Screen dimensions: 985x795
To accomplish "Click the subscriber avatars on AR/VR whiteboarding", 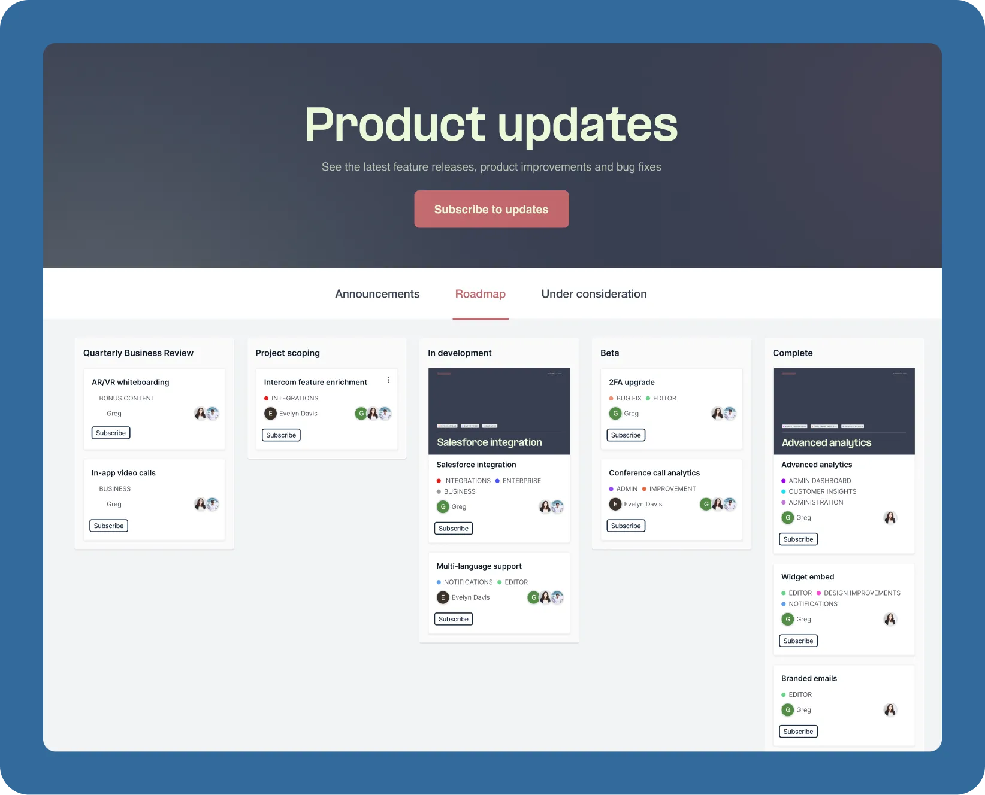I will coord(207,413).
